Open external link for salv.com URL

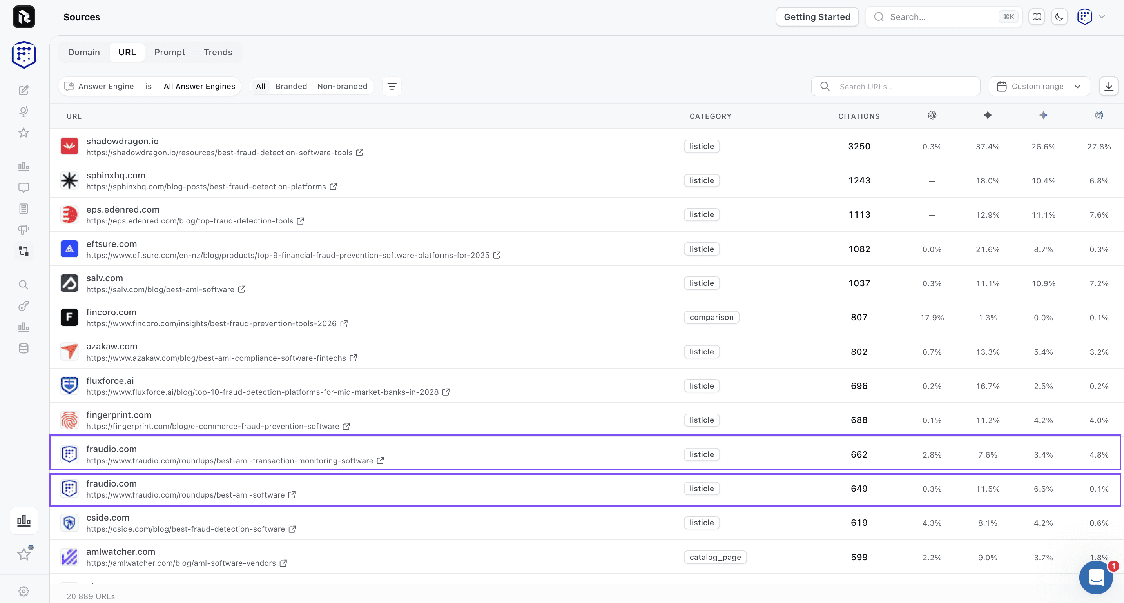click(242, 289)
